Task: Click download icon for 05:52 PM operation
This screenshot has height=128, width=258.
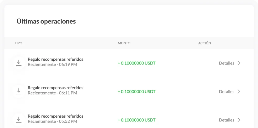Action: 18,119
